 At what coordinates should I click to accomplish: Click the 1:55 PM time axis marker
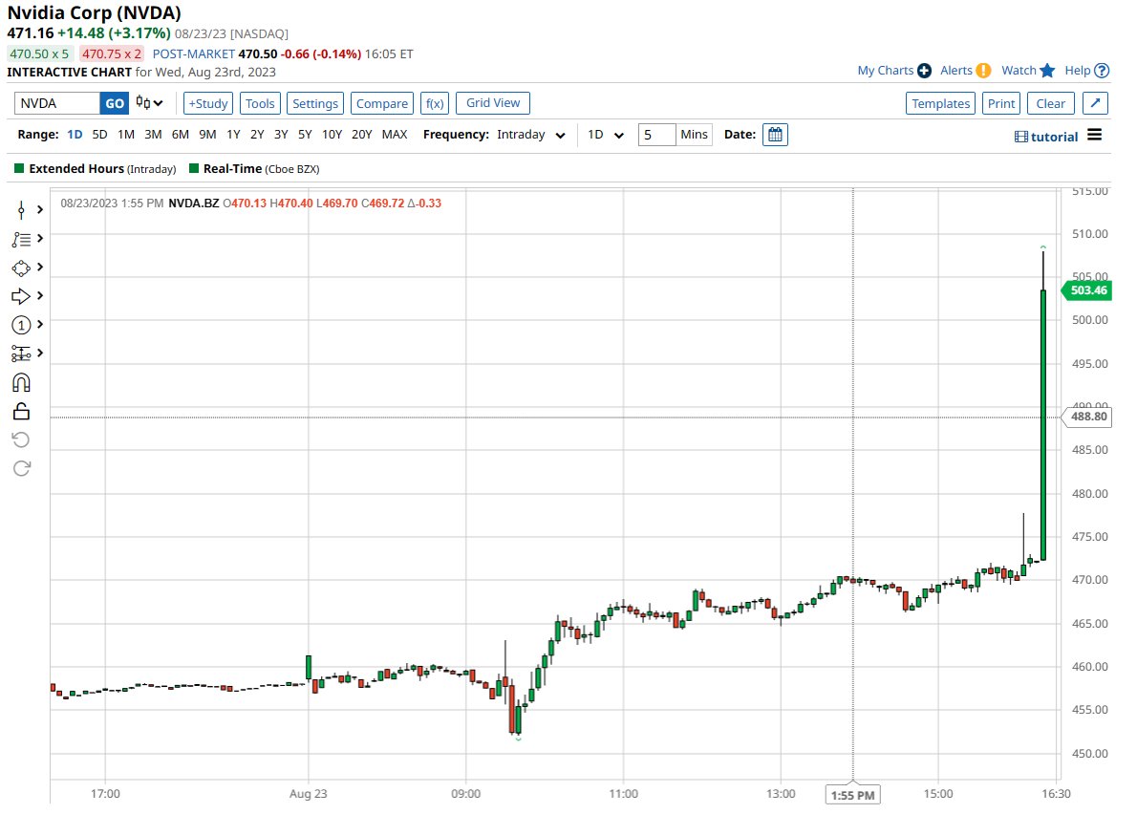coord(852,795)
